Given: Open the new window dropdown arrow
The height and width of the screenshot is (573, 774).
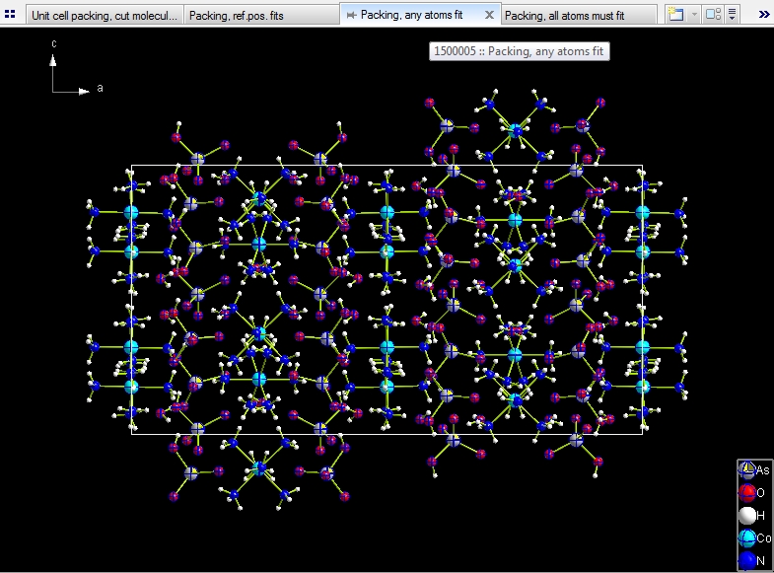Looking at the screenshot, I should point(694,15).
